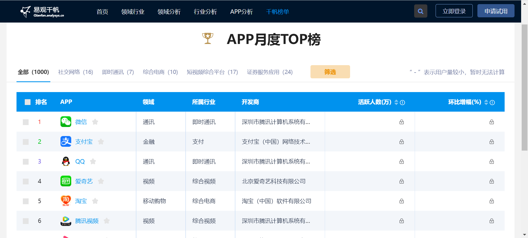Click info icon beside 活跃人数(万)

[402, 103]
